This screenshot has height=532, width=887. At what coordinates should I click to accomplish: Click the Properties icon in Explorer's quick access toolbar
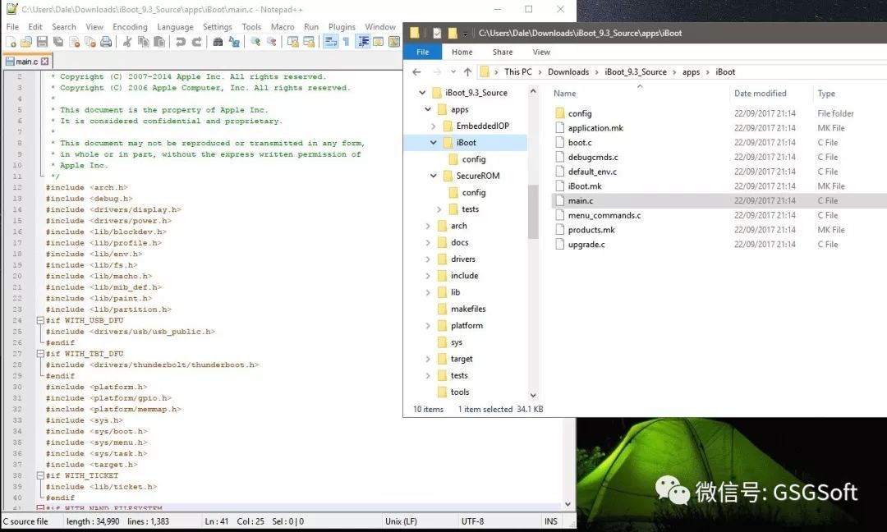pyautogui.click(x=437, y=34)
